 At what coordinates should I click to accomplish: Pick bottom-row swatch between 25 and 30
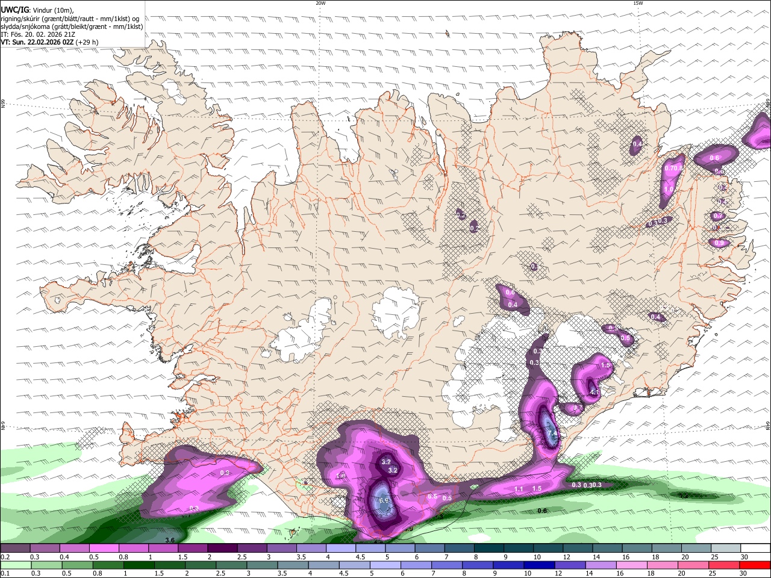(x=725, y=565)
